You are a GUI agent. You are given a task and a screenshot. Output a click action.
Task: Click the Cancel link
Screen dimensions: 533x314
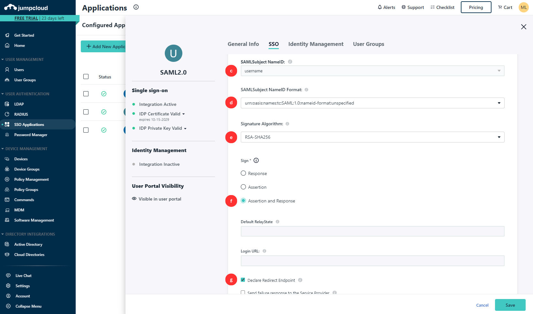pos(482,305)
